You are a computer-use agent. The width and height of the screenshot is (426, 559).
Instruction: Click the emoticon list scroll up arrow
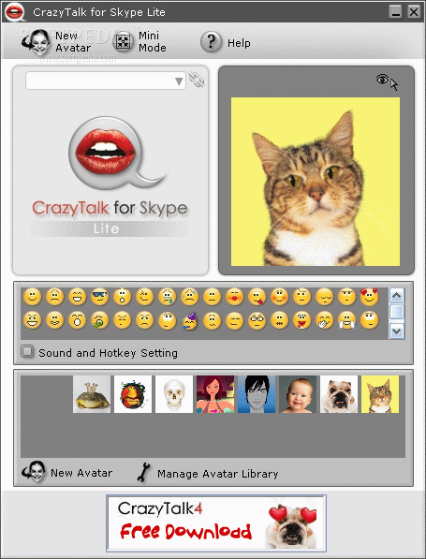(397, 296)
